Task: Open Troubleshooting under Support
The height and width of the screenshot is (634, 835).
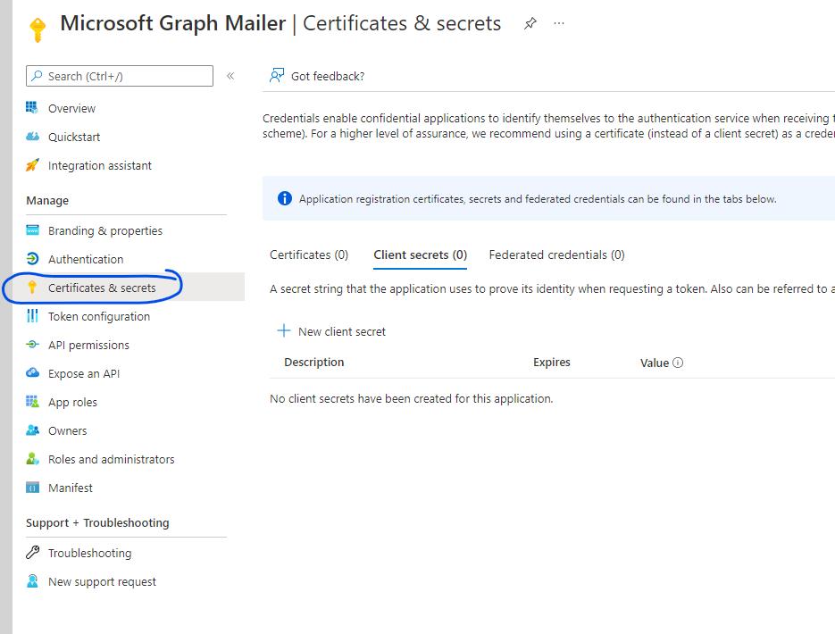Action: point(89,553)
